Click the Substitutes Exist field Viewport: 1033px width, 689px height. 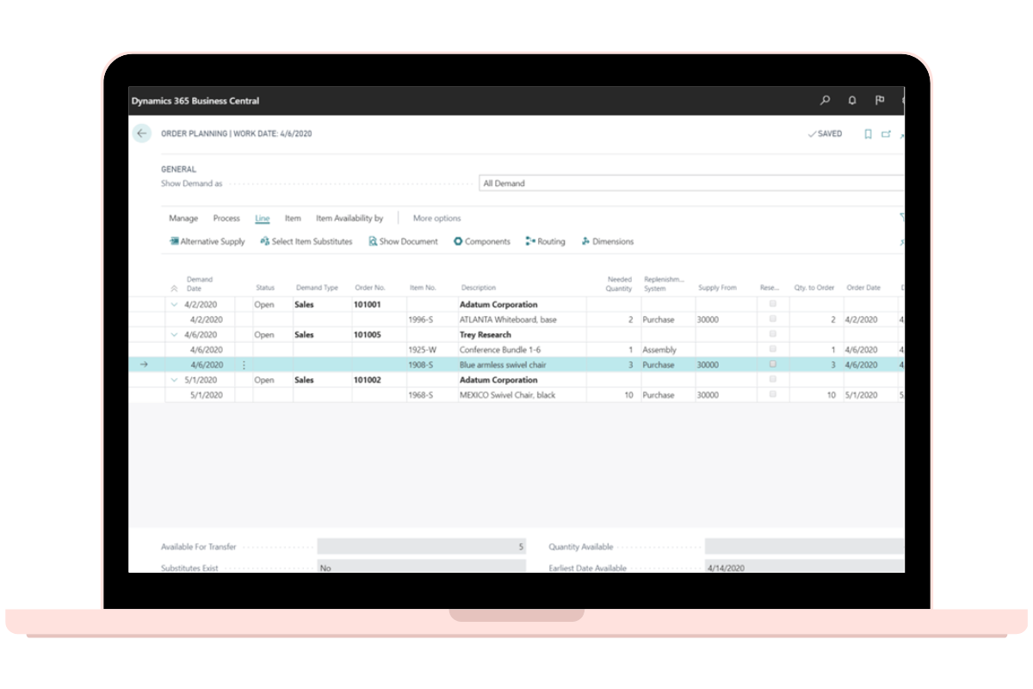coord(422,567)
